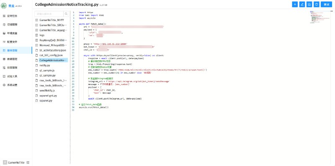335x166 pixels.
Task: Open 系统设置 in the sidebar
Action: 16,85
